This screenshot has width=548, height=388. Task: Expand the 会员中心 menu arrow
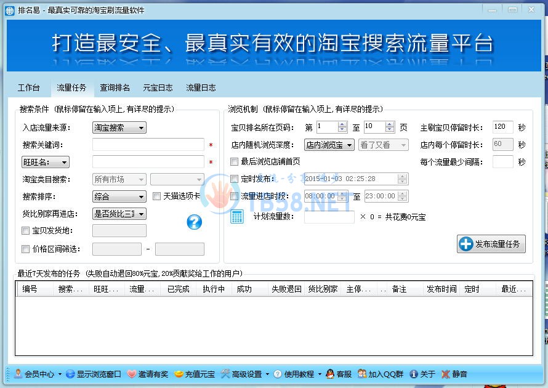click(x=60, y=374)
